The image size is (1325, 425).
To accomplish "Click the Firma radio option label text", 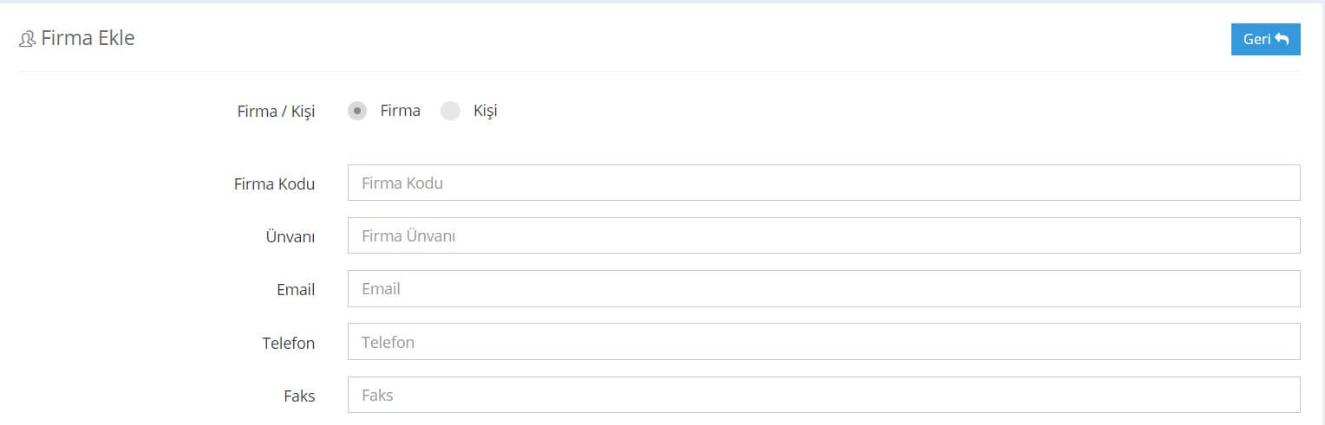I will click(401, 111).
